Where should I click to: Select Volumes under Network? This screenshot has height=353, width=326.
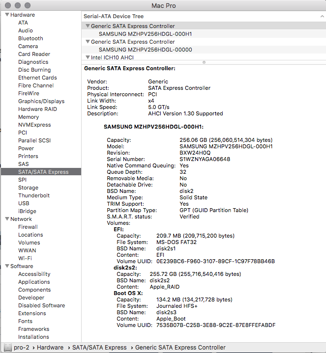click(x=29, y=243)
